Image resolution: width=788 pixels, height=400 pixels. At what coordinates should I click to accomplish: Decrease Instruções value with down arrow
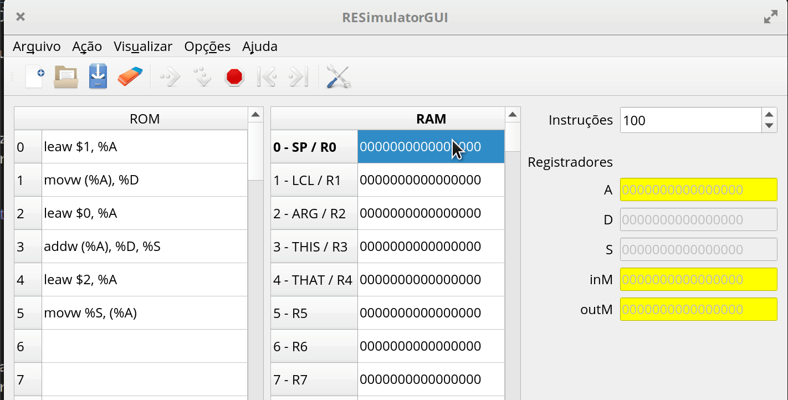tap(769, 126)
